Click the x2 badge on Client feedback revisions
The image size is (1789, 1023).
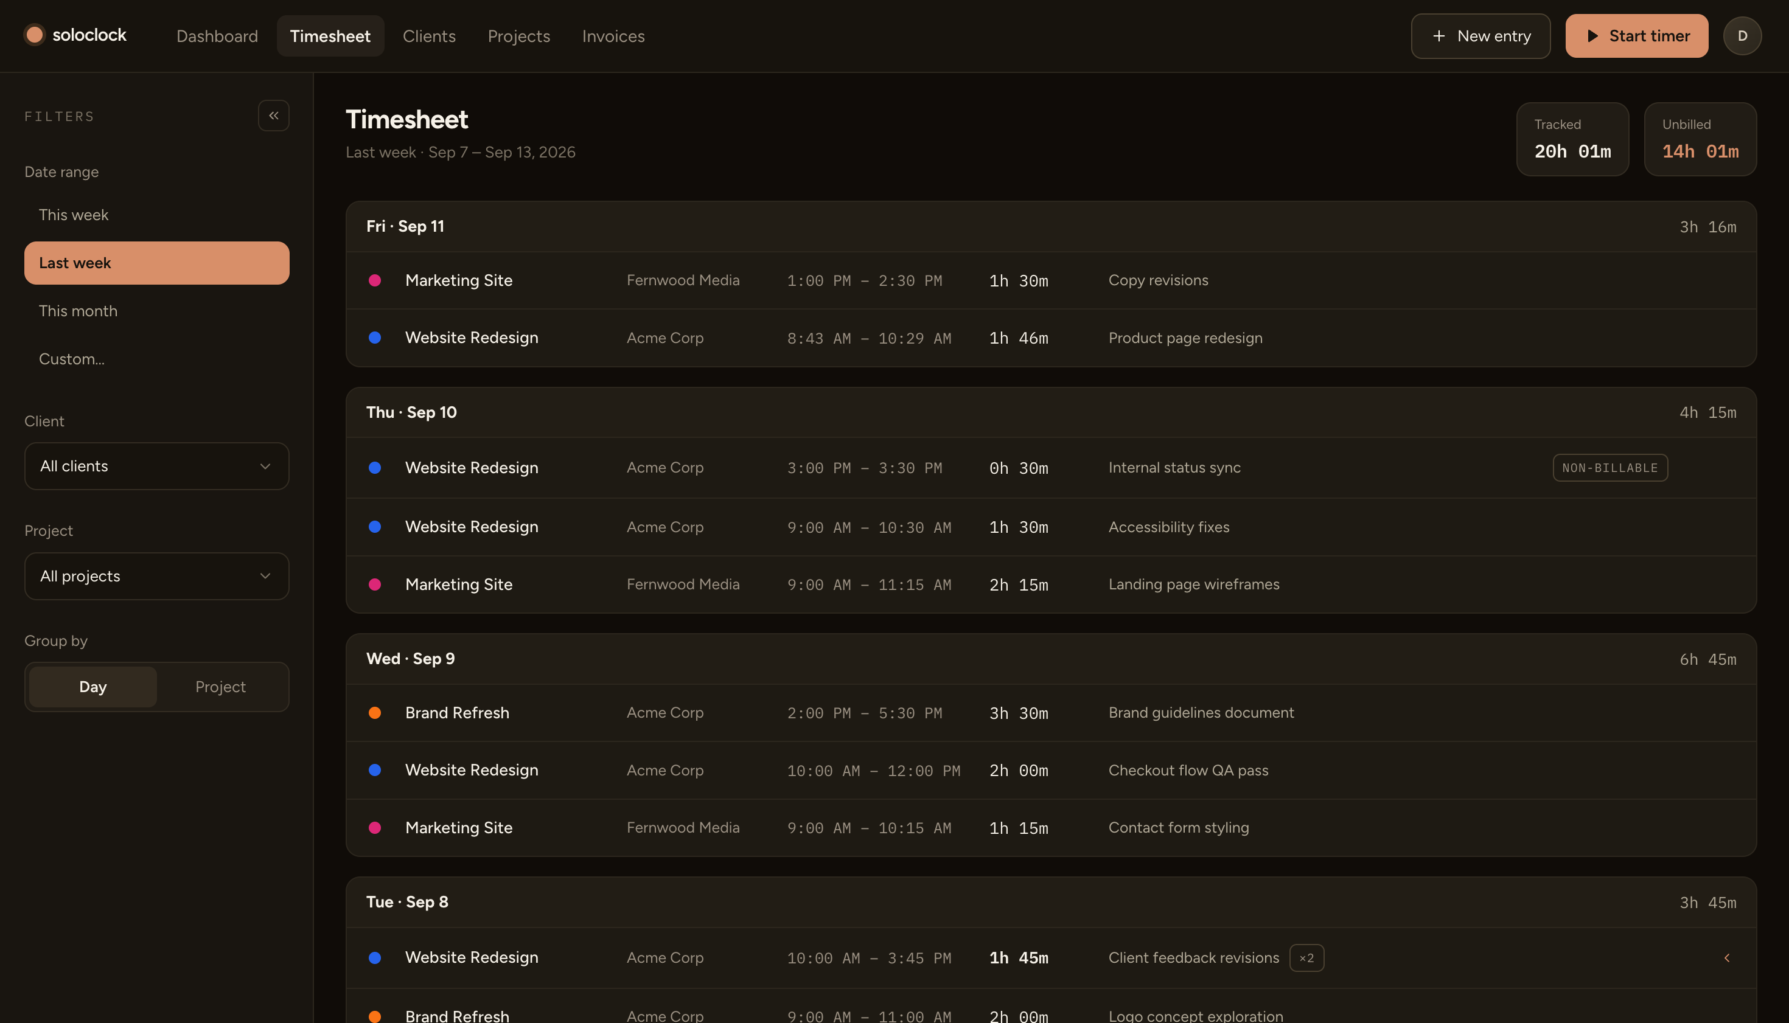coord(1306,958)
